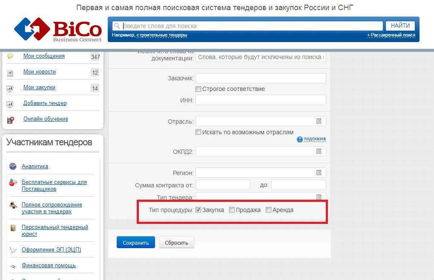Open the Расширенный поиск link
The image size is (434, 280).
click(391, 35)
